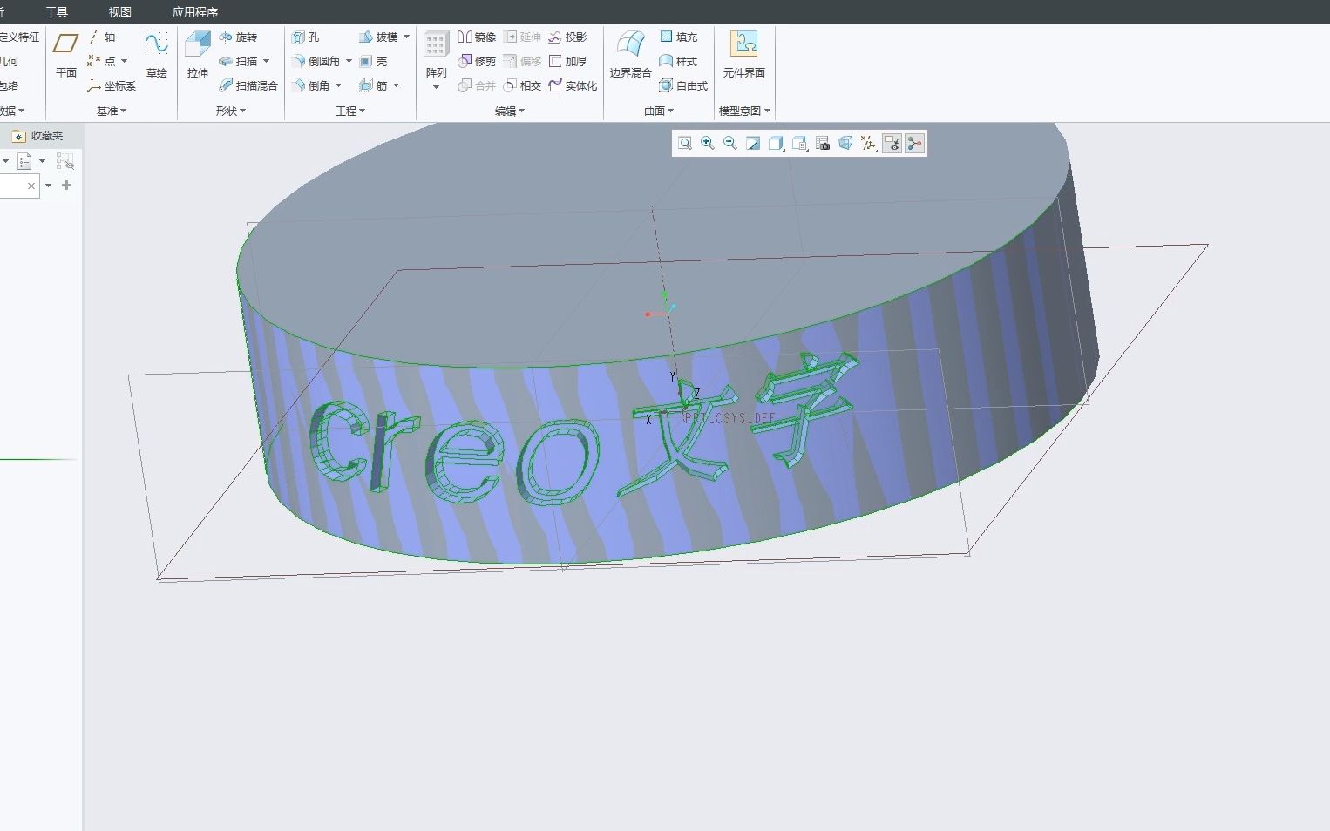
Task: Expand the 曲面 group overflow
Action: pos(659,111)
